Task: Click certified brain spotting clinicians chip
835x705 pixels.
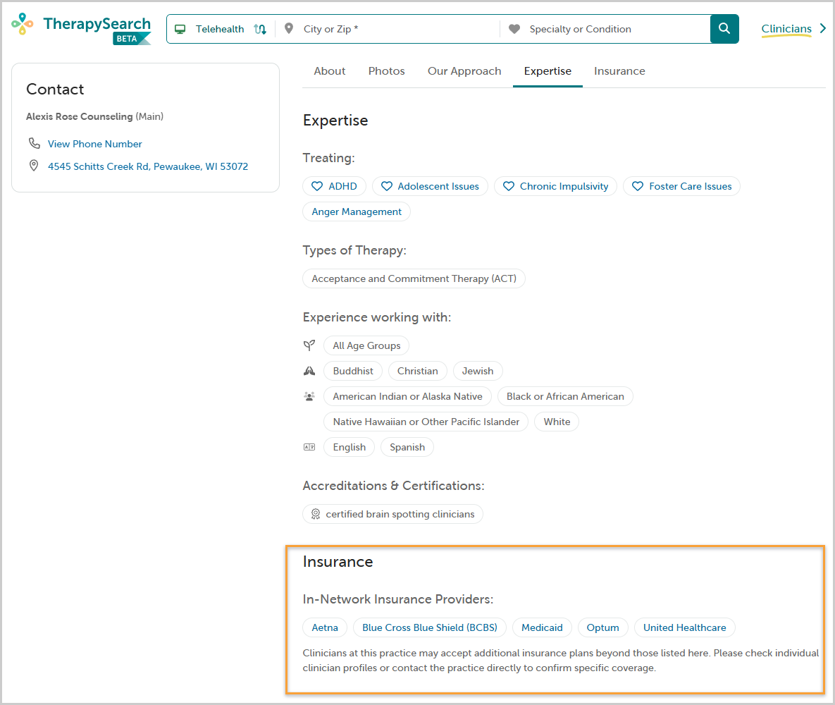Action: (x=393, y=514)
